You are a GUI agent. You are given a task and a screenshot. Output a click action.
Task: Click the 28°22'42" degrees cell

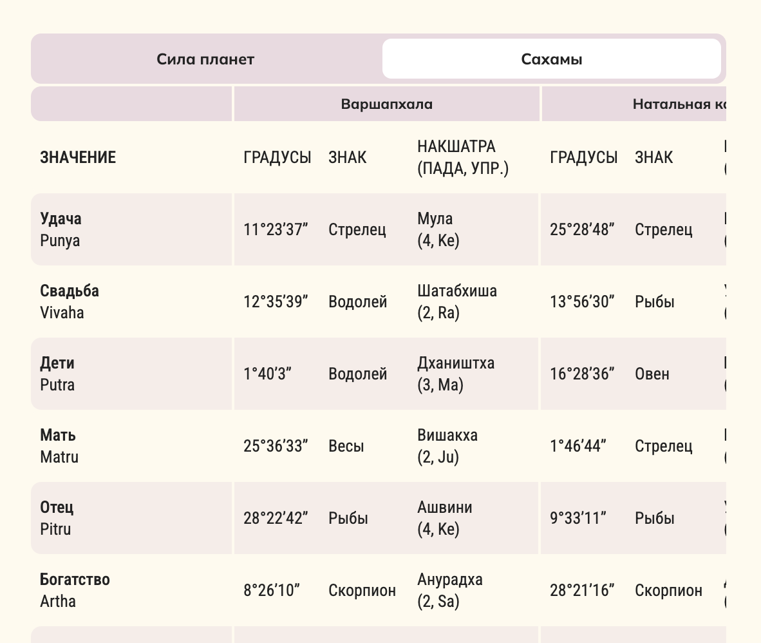click(276, 519)
